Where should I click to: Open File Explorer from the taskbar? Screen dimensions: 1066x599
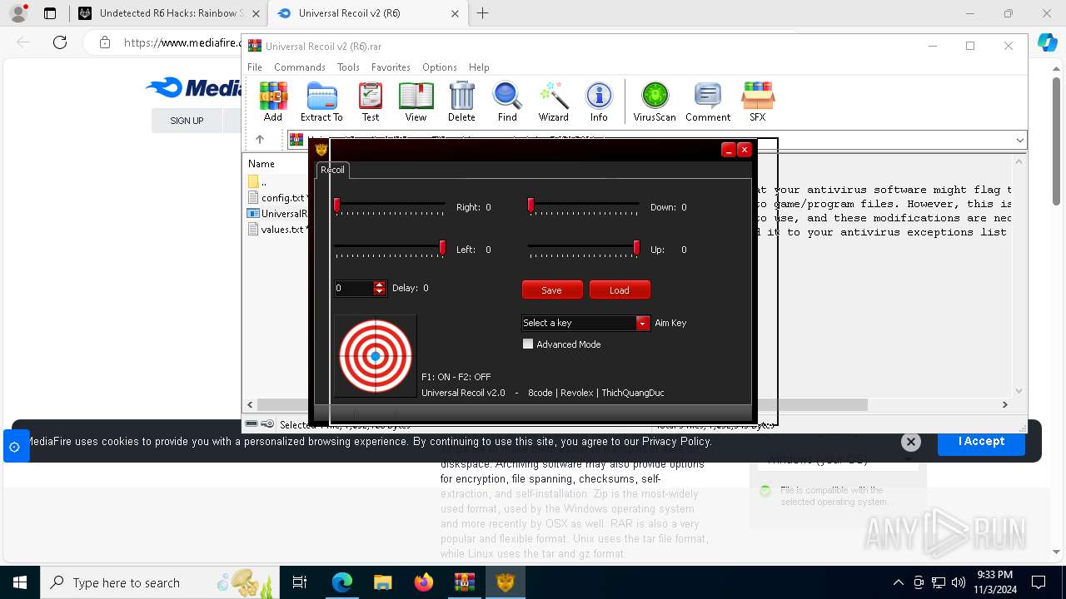(x=382, y=582)
